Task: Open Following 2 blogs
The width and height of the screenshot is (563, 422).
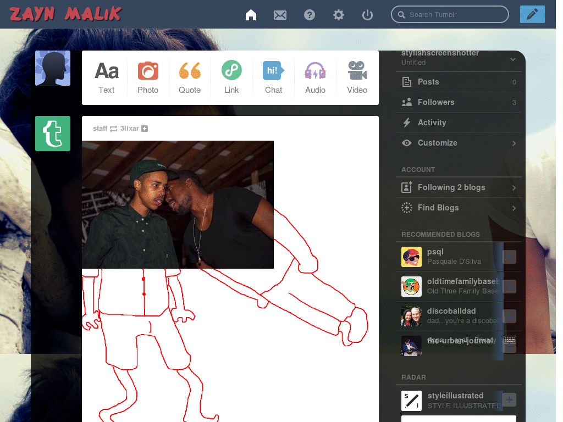Action: tap(459, 187)
